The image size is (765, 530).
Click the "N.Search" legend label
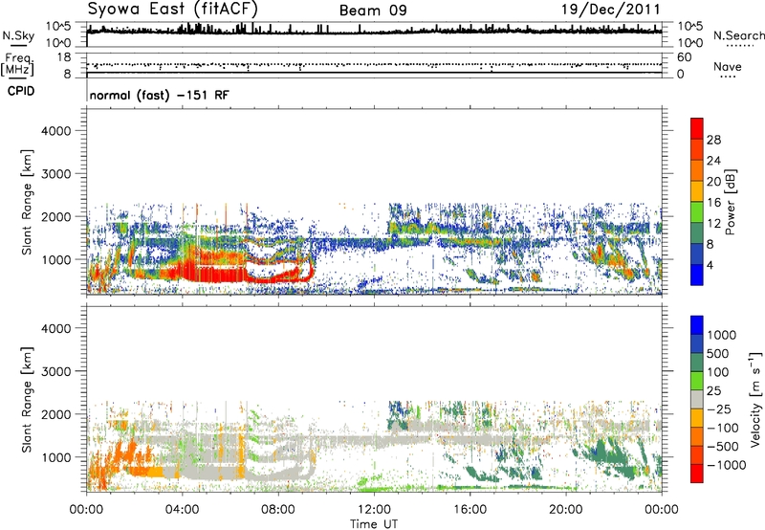(x=738, y=35)
